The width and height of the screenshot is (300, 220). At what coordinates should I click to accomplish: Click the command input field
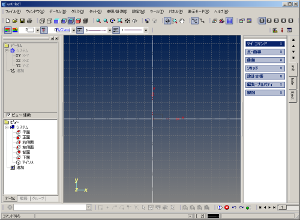point(50,207)
